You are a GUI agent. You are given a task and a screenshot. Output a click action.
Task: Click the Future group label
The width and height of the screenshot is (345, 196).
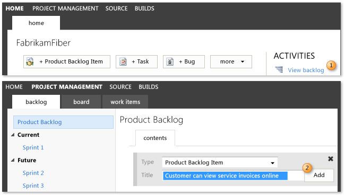[27, 160]
